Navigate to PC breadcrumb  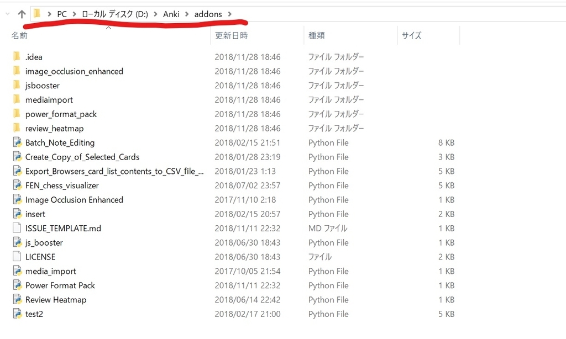point(62,14)
